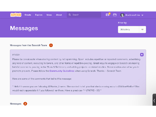Open the My Stuff folder icon
Viewport: 156px width, 117px height.
(115, 15)
